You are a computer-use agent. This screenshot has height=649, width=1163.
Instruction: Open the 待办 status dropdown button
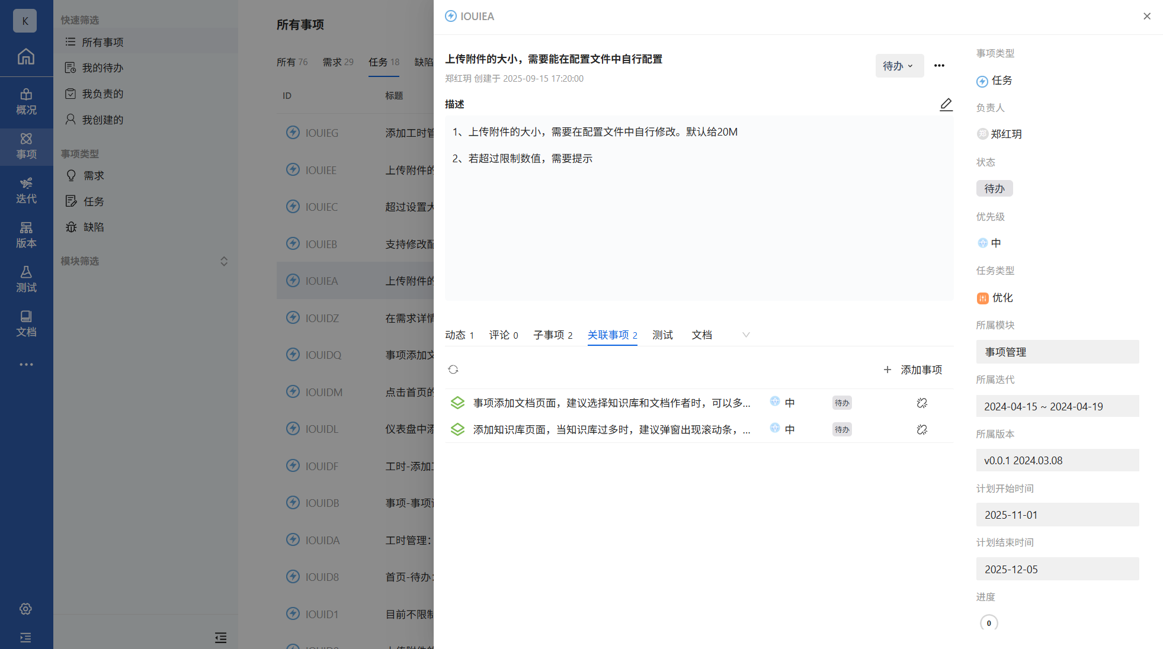click(x=898, y=66)
